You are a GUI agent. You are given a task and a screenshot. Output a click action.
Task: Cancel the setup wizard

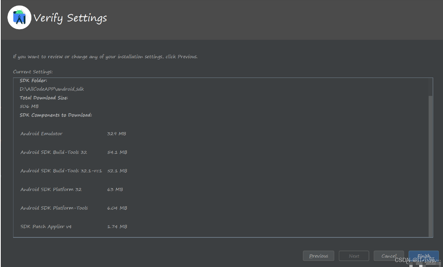tap(389, 256)
